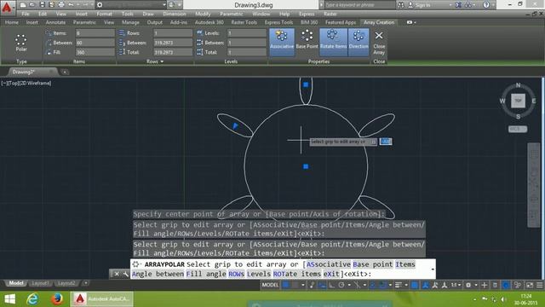Click Fill angle option in command line
This screenshot has height=307, width=545.
(206, 274)
